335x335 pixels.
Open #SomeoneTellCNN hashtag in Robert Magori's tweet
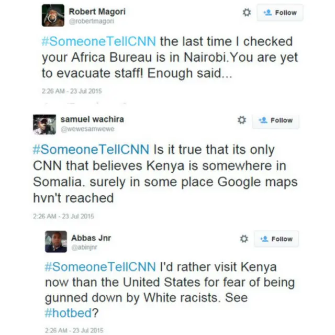click(x=98, y=41)
